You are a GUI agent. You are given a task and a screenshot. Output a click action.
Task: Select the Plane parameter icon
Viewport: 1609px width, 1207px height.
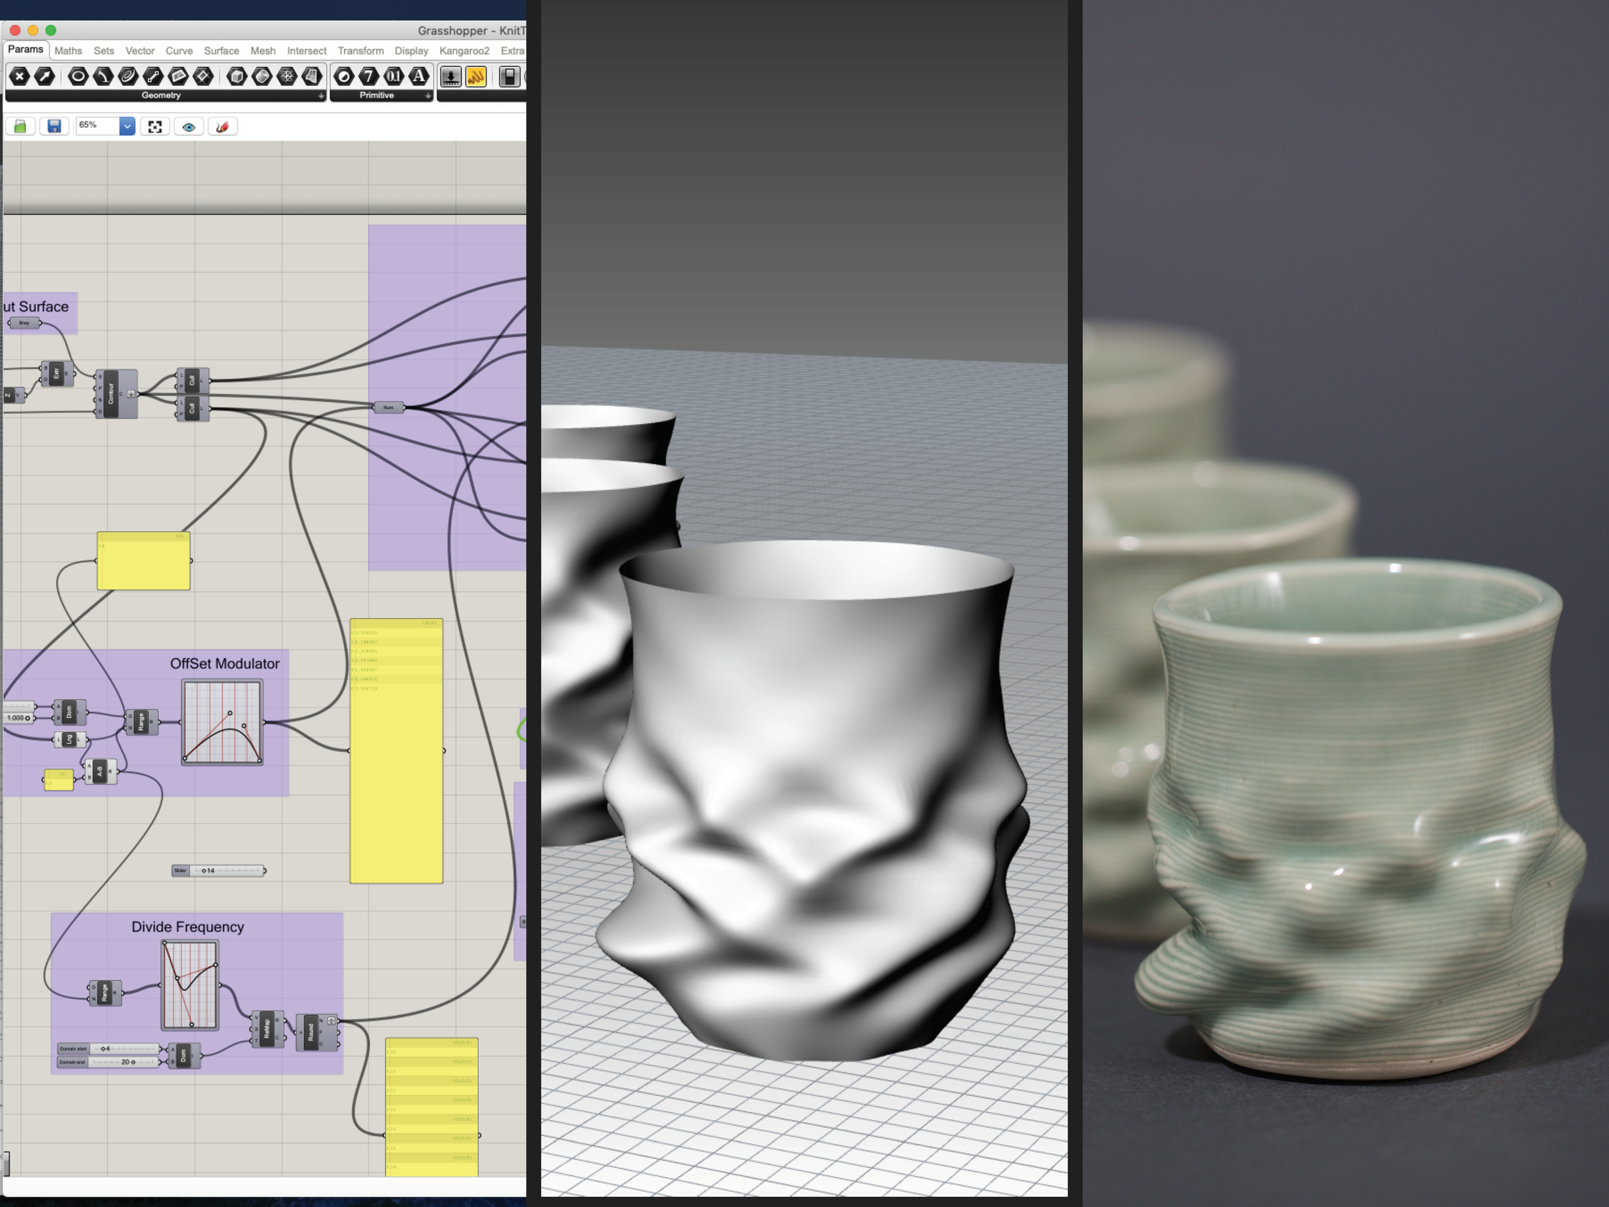[x=178, y=77]
